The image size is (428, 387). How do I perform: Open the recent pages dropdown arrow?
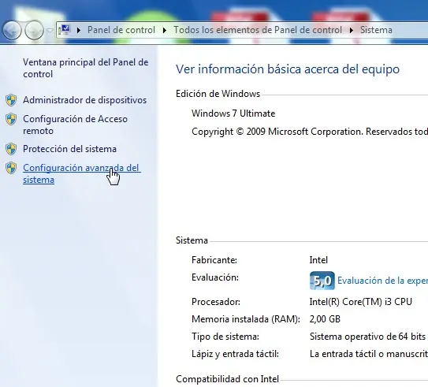pos(50,31)
